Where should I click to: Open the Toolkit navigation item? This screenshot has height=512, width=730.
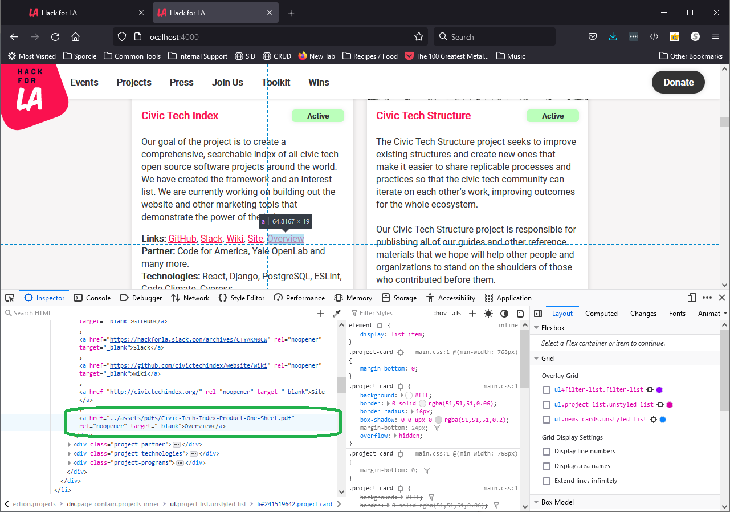(x=276, y=82)
